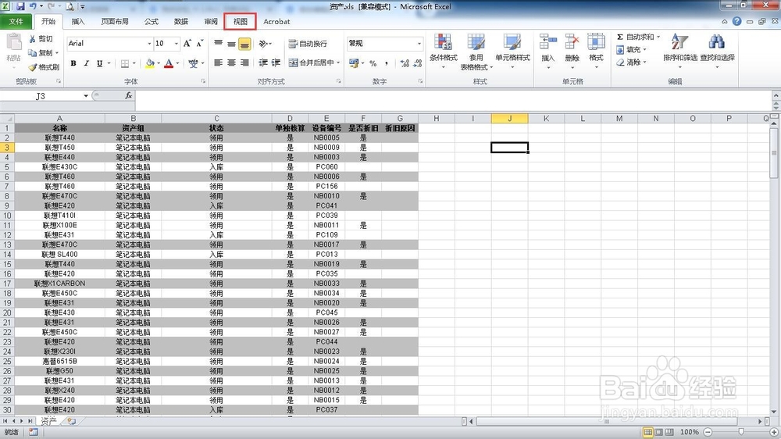Open font color dropdown arrow
Image resolution: width=781 pixels, height=439 pixels.
(177, 63)
